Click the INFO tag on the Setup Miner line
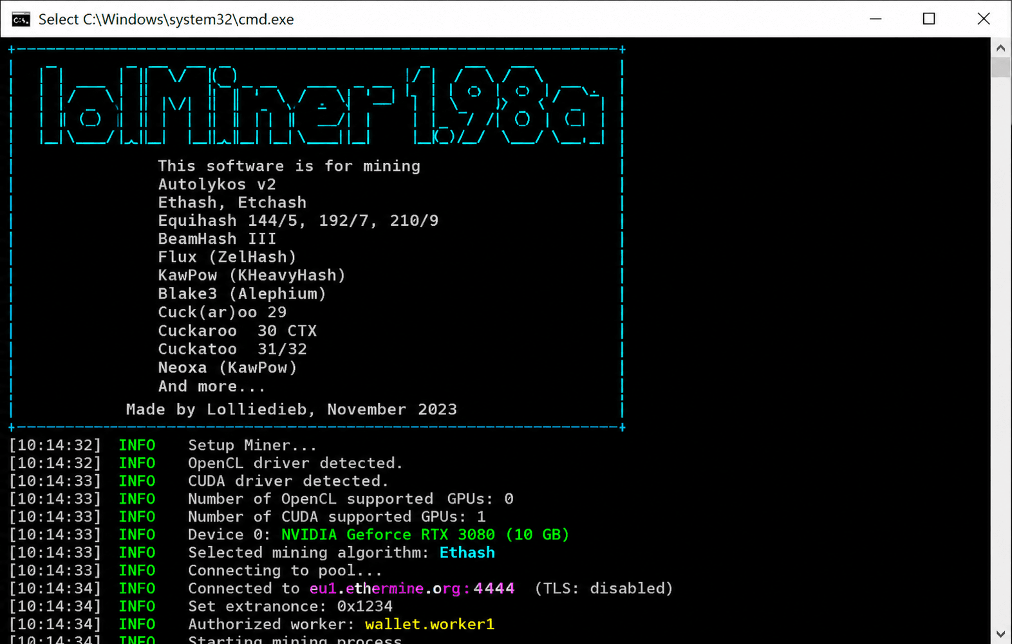This screenshot has height=644, width=1012. coord(137,445)
